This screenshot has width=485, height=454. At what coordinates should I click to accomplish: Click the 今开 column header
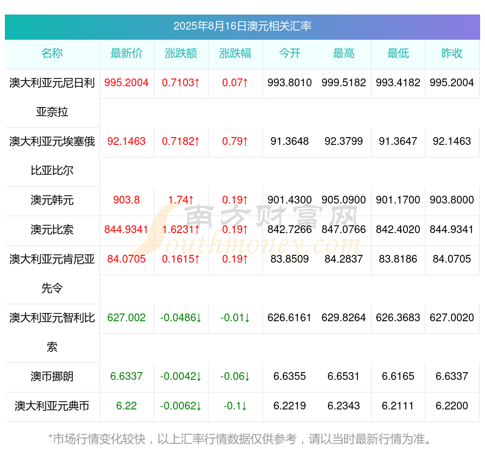(290, 53)
